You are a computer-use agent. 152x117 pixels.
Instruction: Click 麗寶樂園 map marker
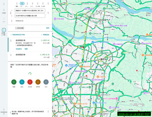click(86, 9)
